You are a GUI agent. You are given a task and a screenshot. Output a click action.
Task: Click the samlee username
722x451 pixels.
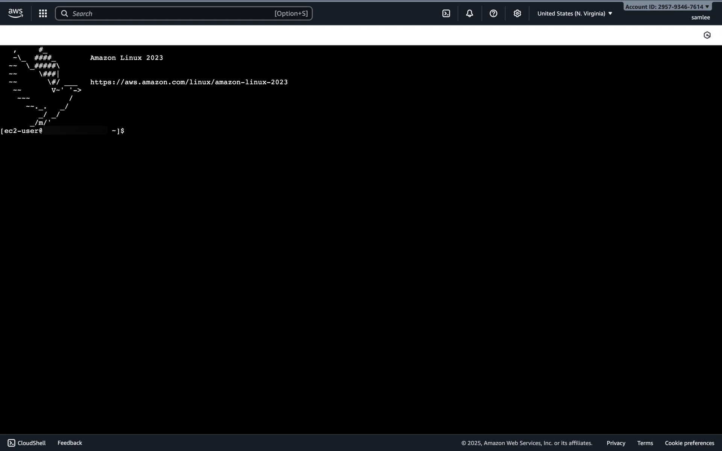[700, 17]
